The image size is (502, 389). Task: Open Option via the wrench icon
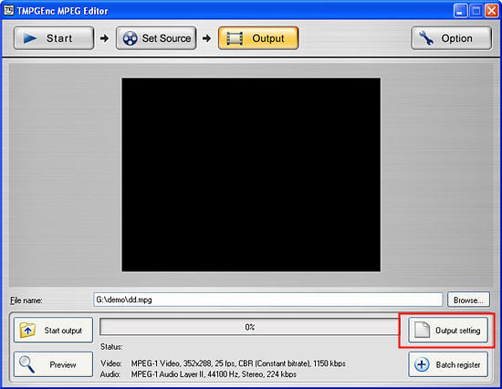426,38
